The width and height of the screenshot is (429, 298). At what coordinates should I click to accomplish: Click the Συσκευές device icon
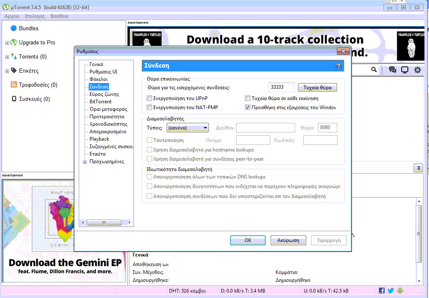pos(14,99)
